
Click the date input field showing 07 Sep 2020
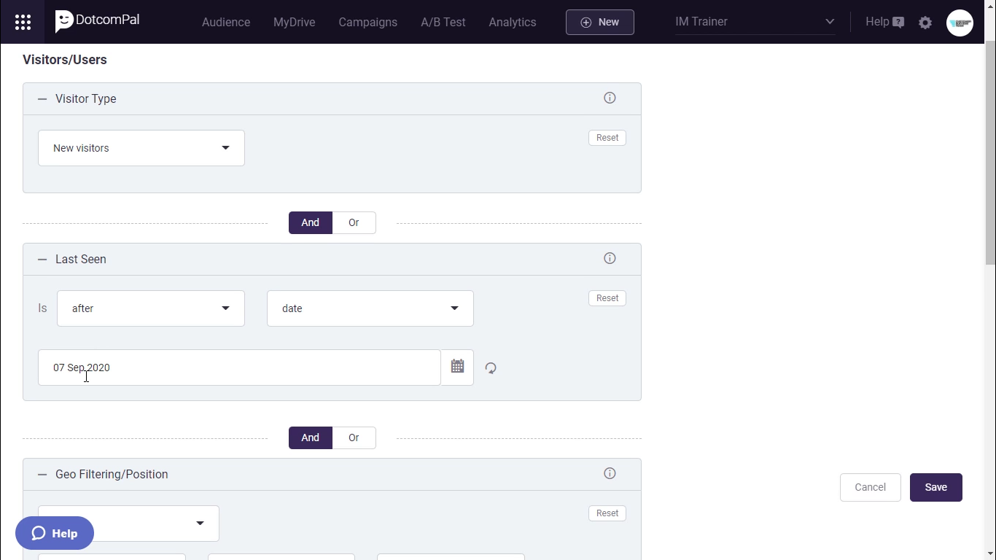[x=239, y=367]
